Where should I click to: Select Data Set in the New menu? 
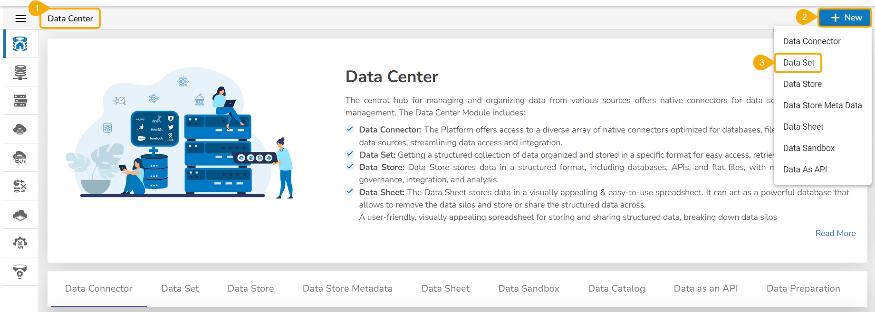click(x=798, y=63)
